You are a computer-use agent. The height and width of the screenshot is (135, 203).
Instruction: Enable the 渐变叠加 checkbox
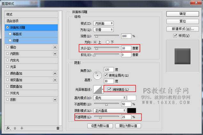tap(7, 80)
